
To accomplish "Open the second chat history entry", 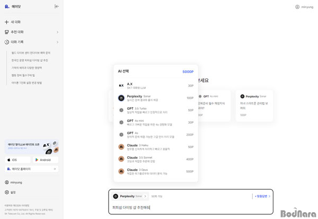I will (30, 60).
